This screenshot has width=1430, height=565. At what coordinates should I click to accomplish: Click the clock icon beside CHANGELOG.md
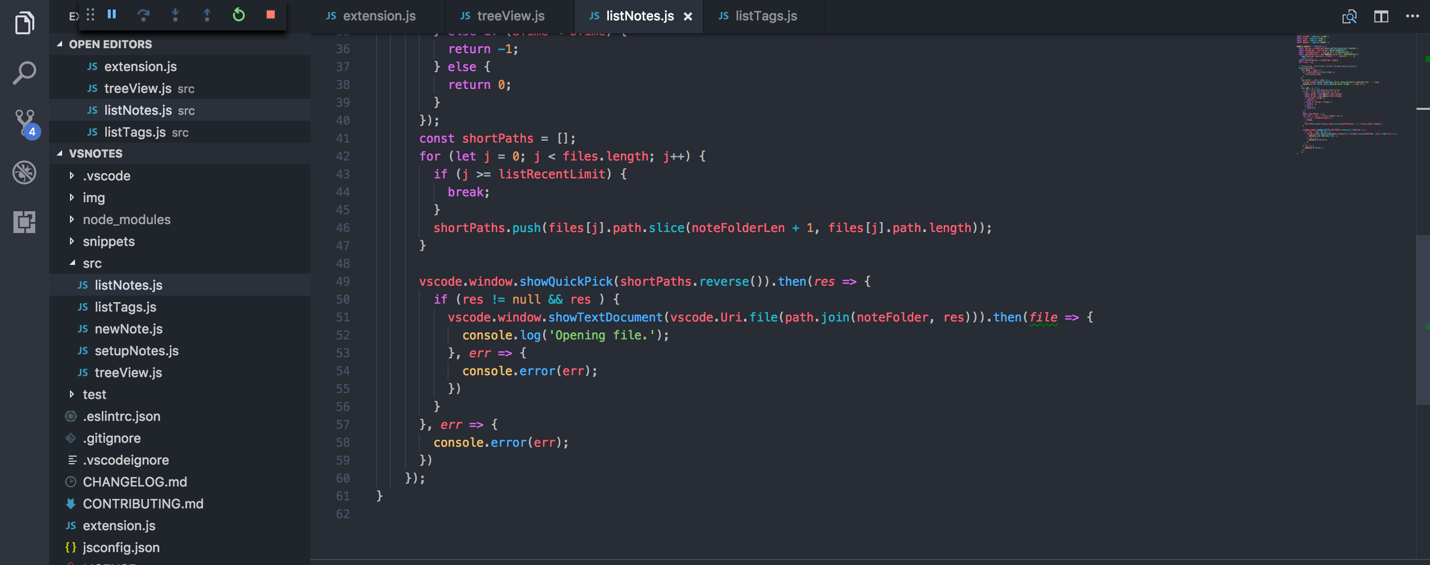(71, 482)
